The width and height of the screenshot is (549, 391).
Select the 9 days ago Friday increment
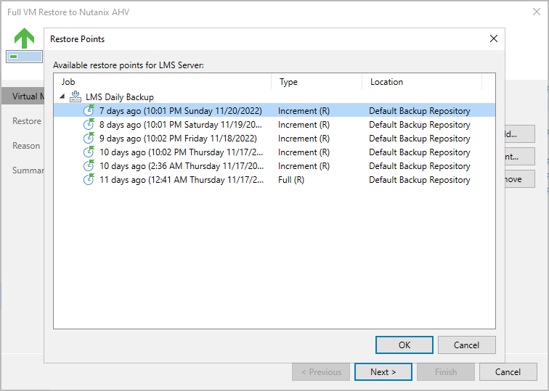pos(178,139)
